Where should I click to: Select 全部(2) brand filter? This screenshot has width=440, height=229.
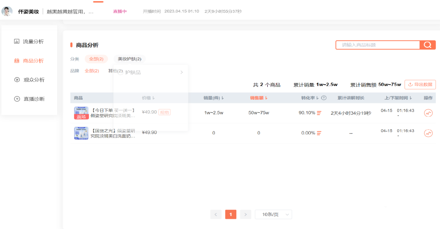point(92,71)
